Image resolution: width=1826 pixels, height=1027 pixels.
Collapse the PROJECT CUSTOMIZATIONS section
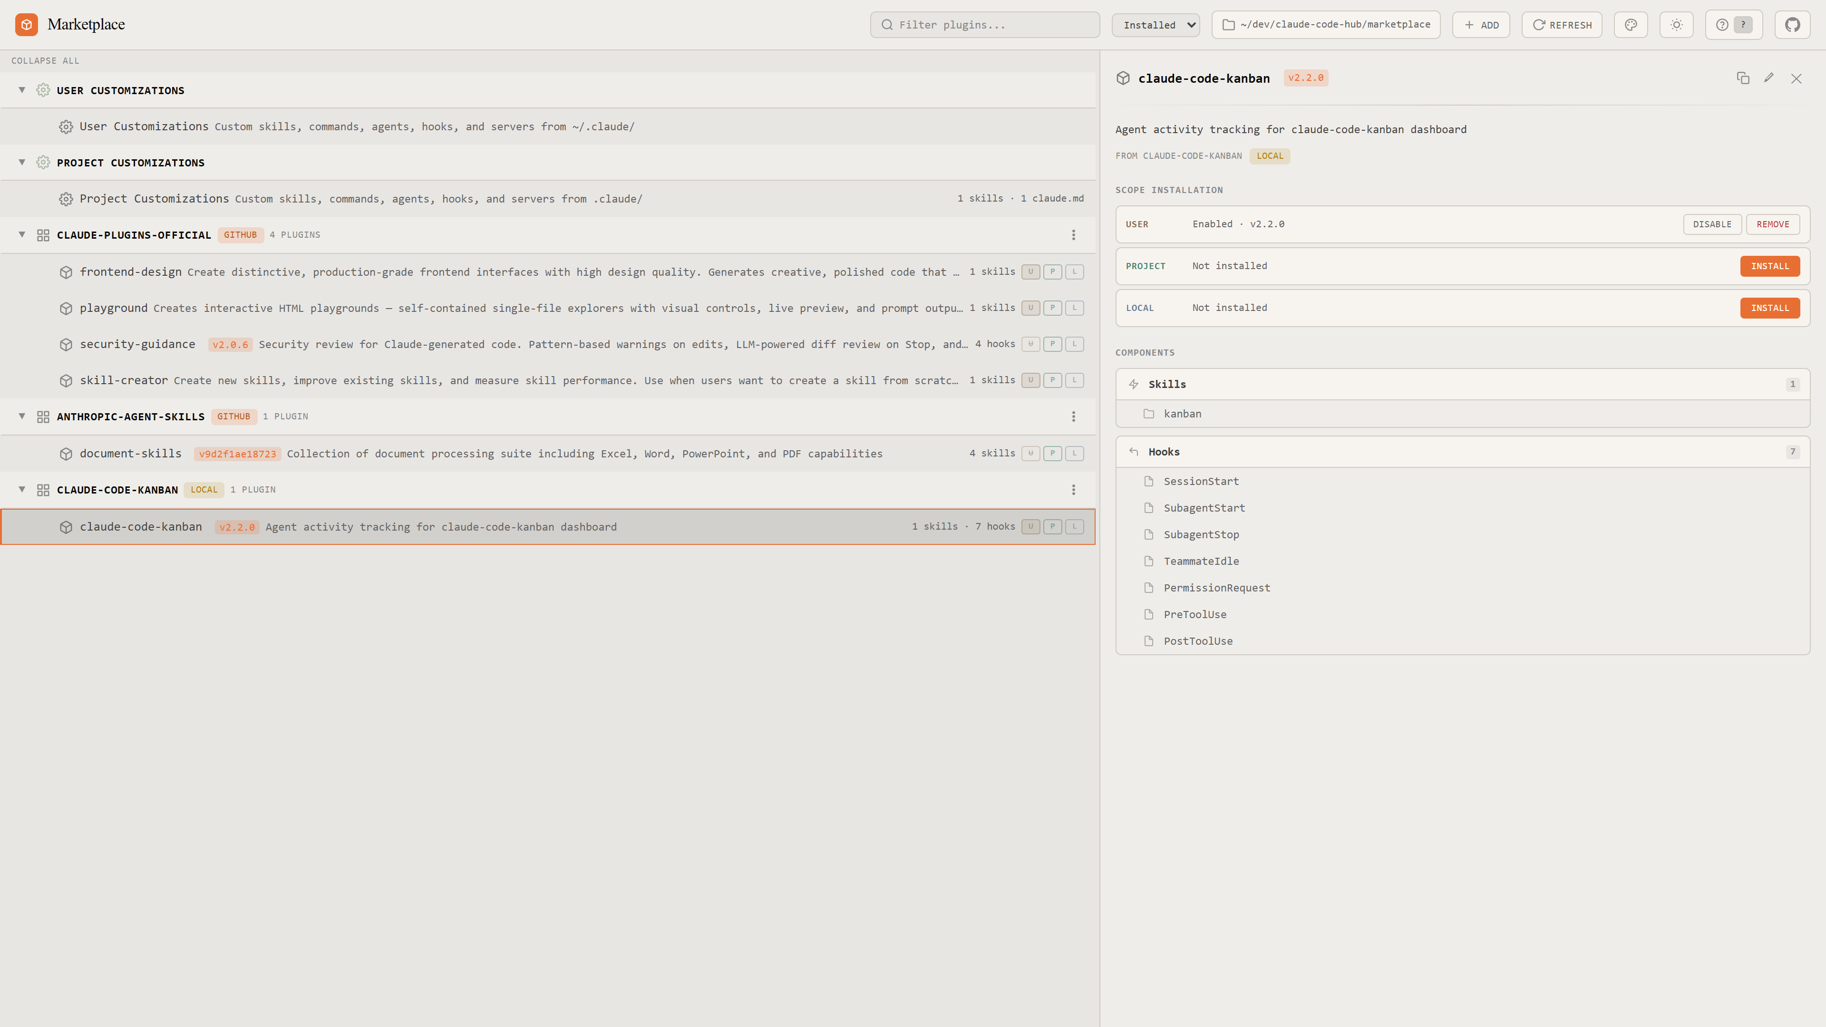[x=22, y=162]
